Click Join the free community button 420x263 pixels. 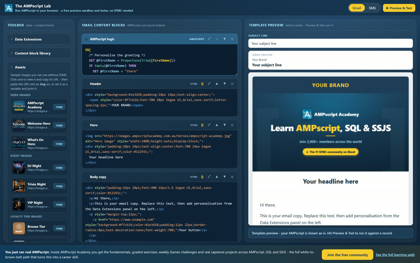click(347, 255)
